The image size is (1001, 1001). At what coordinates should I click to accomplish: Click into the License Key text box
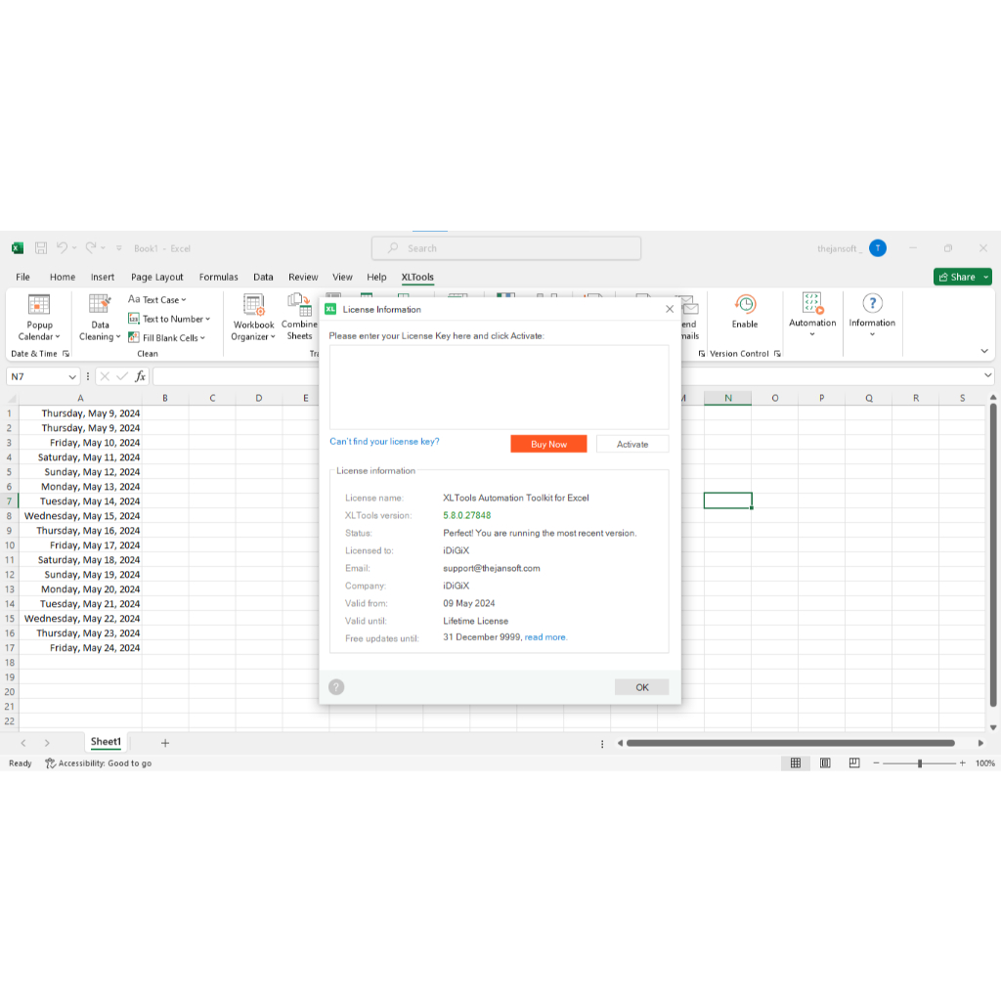click(500, 387)
